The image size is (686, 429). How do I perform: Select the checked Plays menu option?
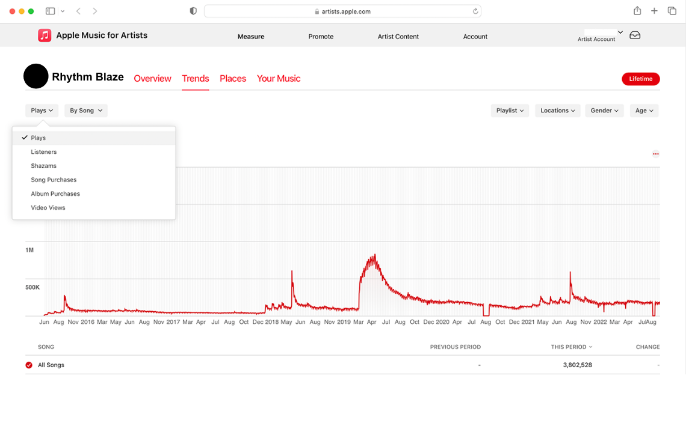[x=94, y=138]
